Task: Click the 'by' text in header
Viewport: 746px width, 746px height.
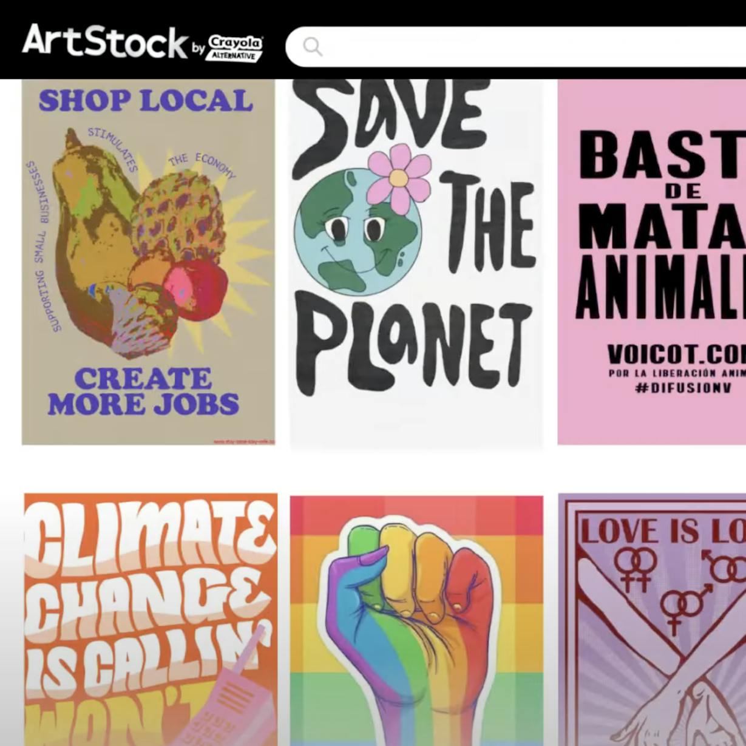Action: point(198,49)
